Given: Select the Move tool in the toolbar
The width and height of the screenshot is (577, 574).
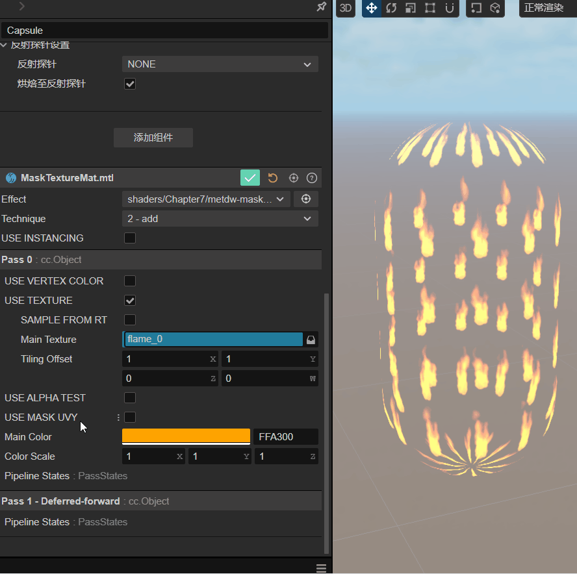Looking at the screenshot, I should click(371, 8).
